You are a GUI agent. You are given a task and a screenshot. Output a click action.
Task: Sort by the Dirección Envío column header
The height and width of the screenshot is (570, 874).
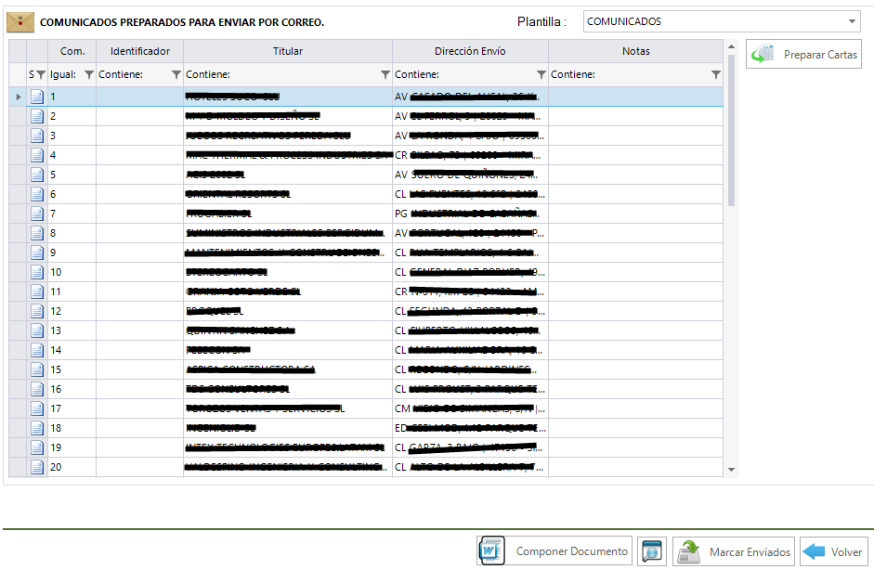[x=470, y=51]
